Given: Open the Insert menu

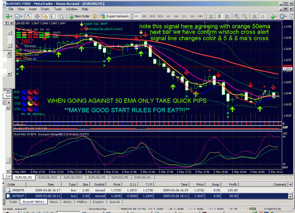Looking at the screenshot, I should 33,9.
